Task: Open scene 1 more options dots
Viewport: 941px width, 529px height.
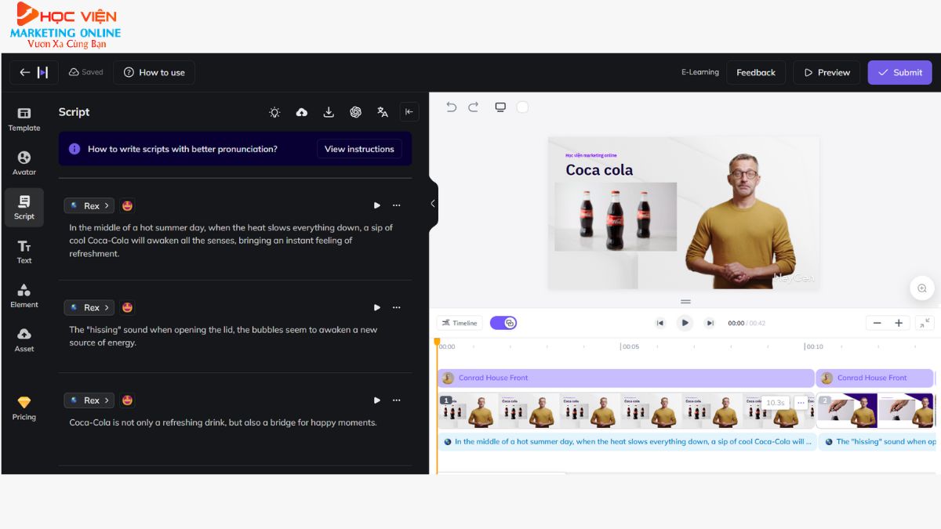Action: (x=801, y=403)
